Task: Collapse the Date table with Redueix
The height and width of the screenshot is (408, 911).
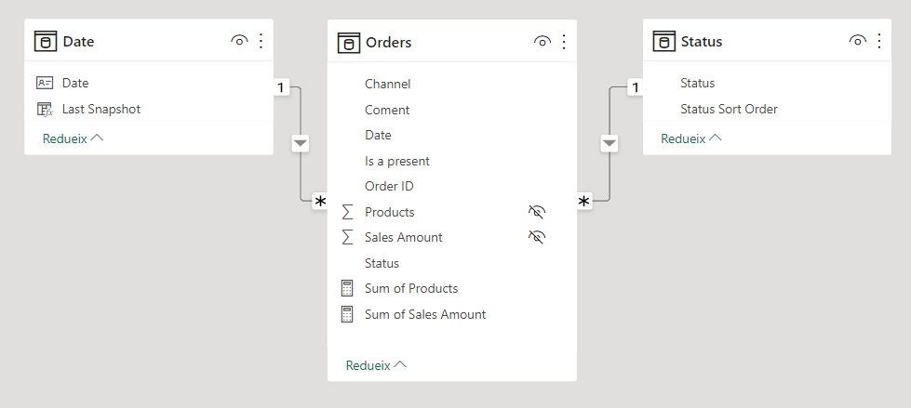Action: pyautogui.click(x=73, y=138)
